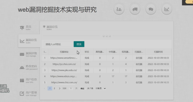This screenshot has width=193, height=102.
Task: Click the small icon beside 漏洞总览 panel title
Action: [x=44, y=27]
